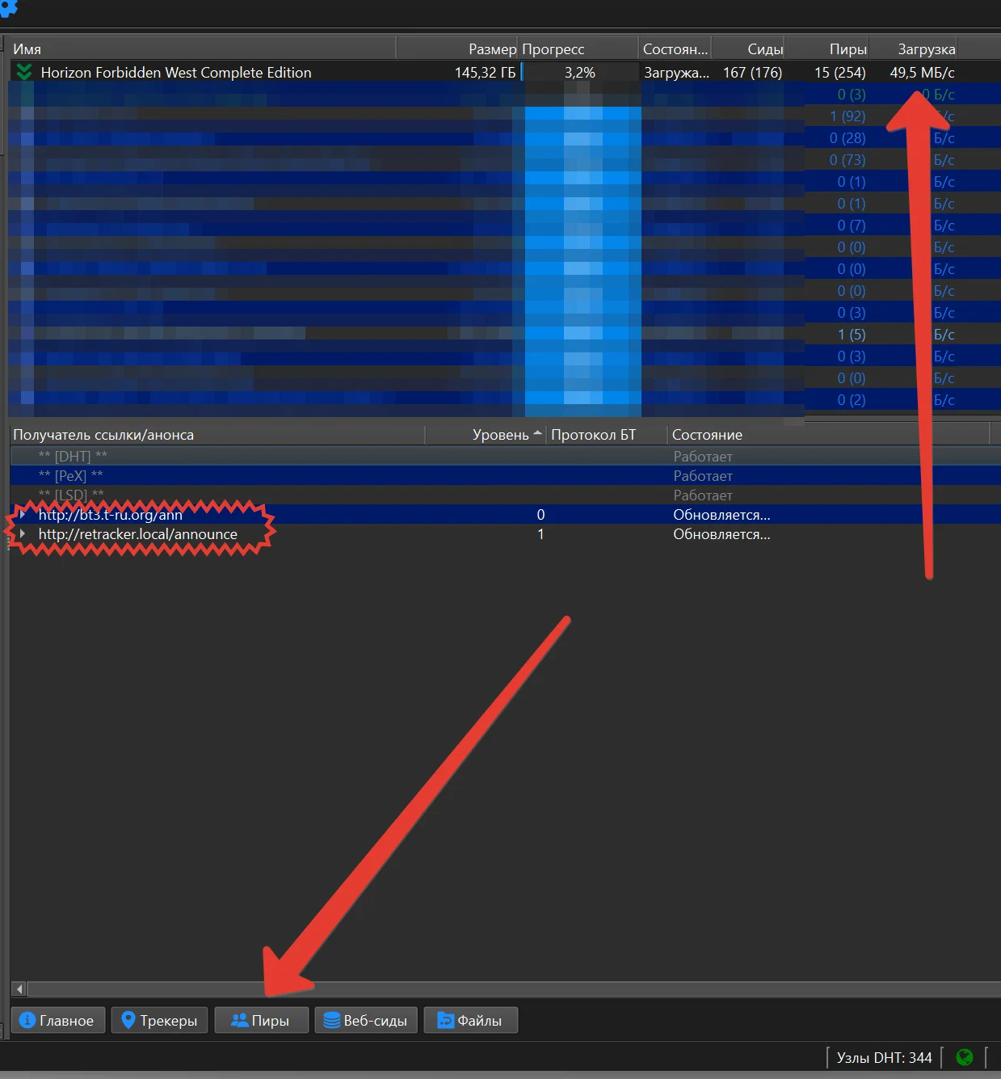1001x1079 pixels.
Task: Switch to the Трекеры tab
Action: coord(159,1021)
